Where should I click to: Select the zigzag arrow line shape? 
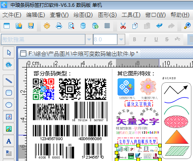pyautogui.click(x=176, y=90)
